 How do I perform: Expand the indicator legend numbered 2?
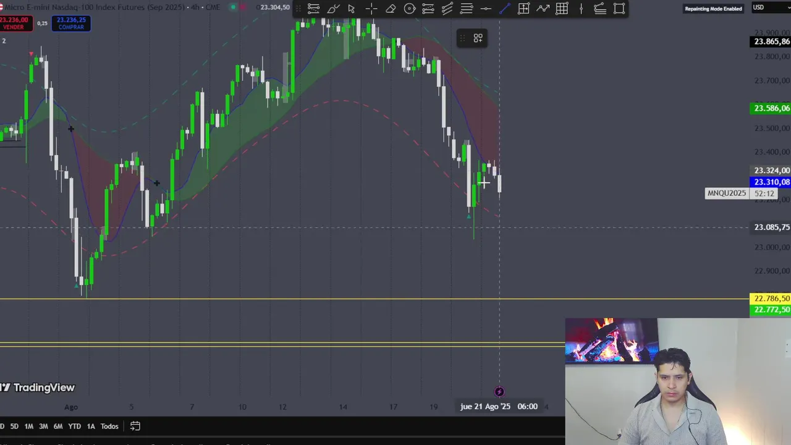[4, 41]
